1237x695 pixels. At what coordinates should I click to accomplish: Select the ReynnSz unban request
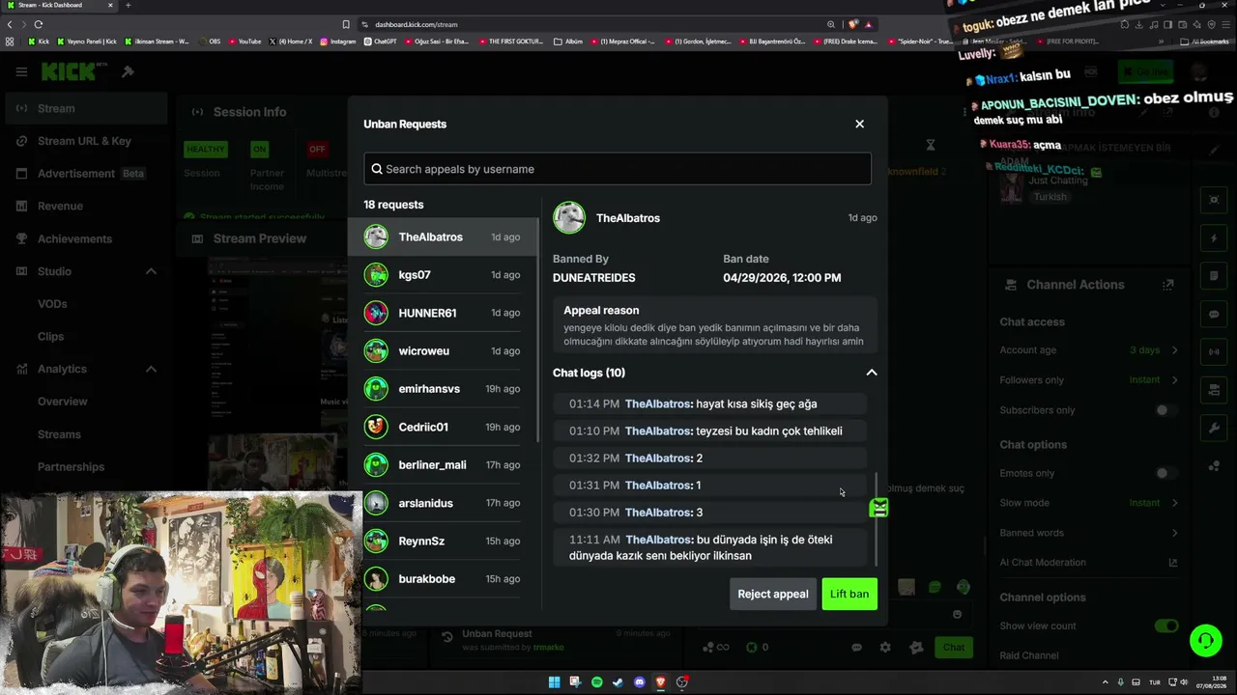[443, 542]
